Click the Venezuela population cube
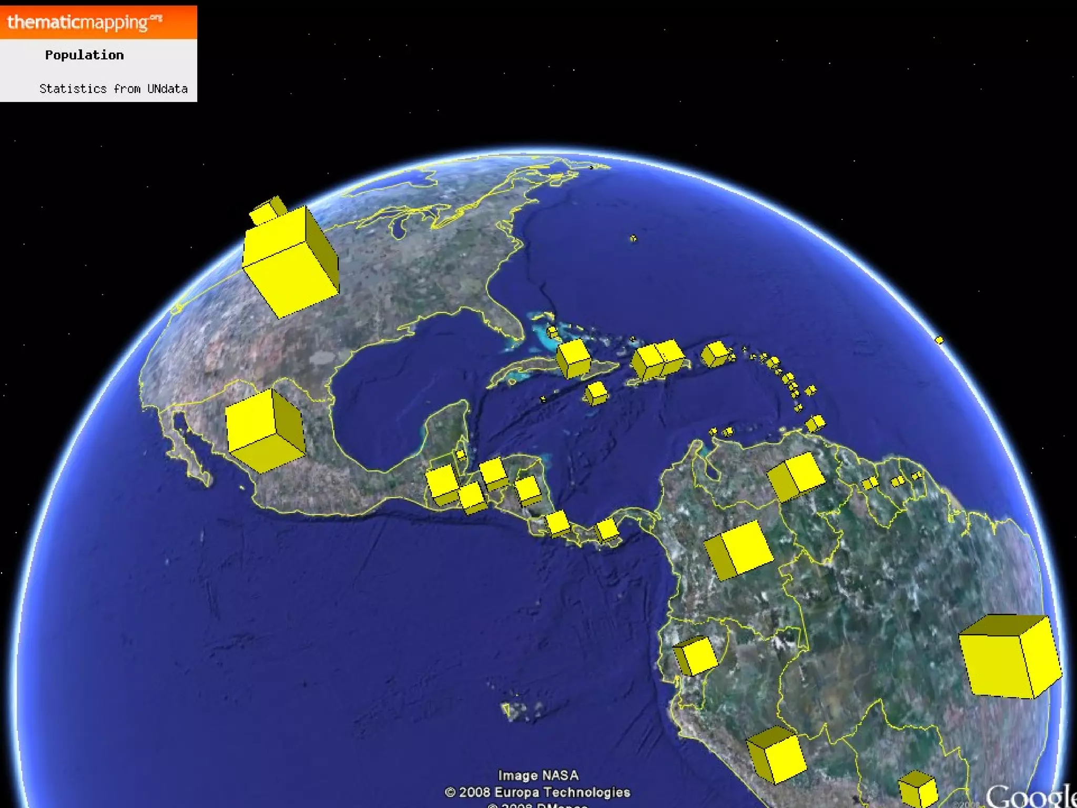Screen dimensions: 1077x808 coord(796,477)
